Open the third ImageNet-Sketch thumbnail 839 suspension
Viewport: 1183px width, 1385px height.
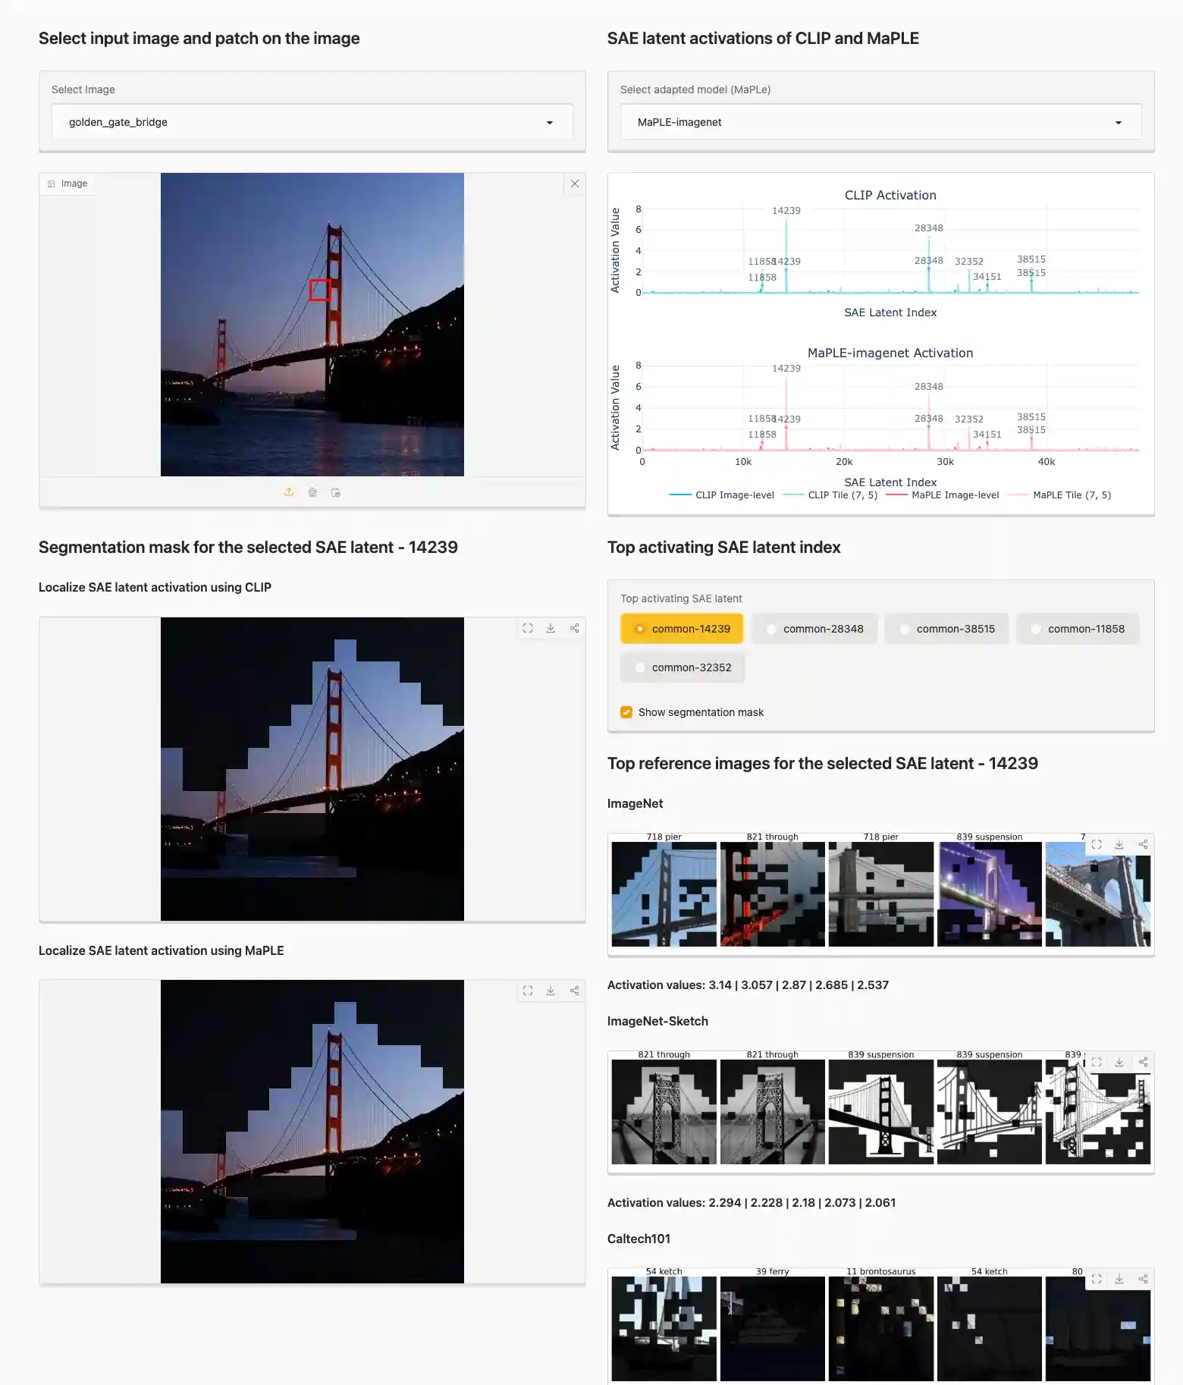(881, 1112)
